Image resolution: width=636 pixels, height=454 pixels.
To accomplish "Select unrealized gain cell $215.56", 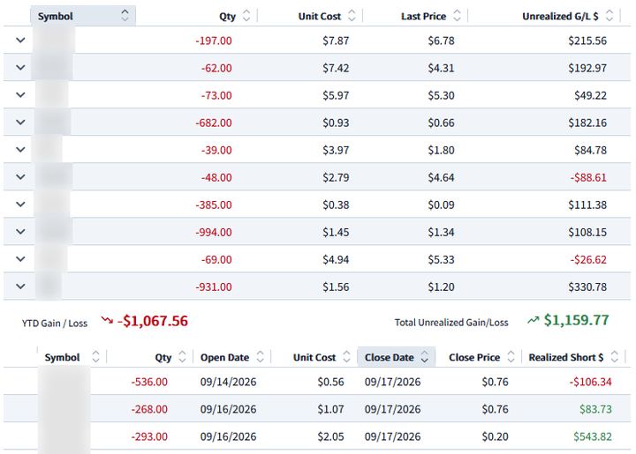I will click(x=587, y=41).
